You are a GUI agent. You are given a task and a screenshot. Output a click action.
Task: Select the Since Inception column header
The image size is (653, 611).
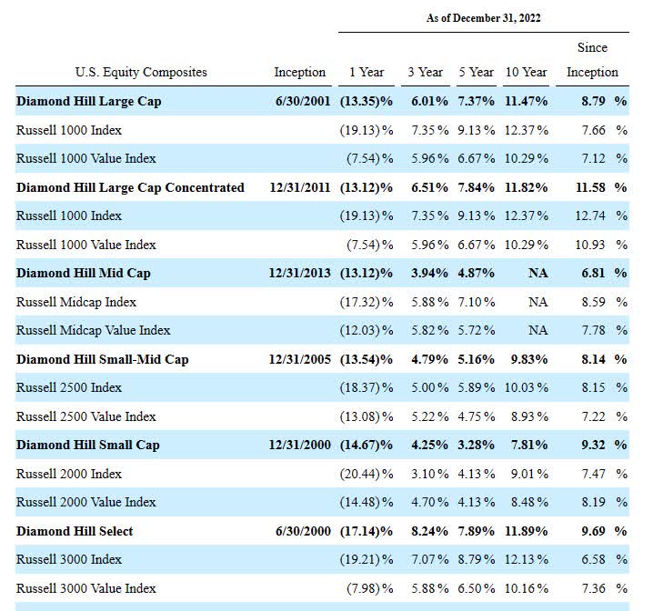592,59
